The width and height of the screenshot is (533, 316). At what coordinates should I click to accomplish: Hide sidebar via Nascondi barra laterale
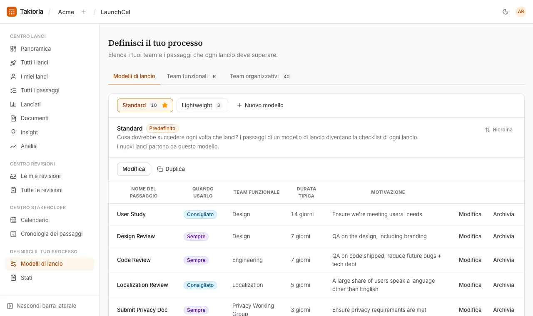click(42, 306)
